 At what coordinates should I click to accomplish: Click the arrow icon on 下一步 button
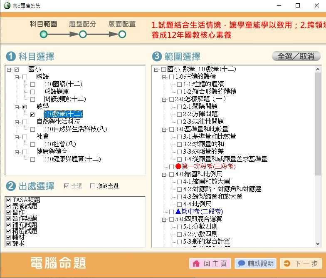[287, 263]
